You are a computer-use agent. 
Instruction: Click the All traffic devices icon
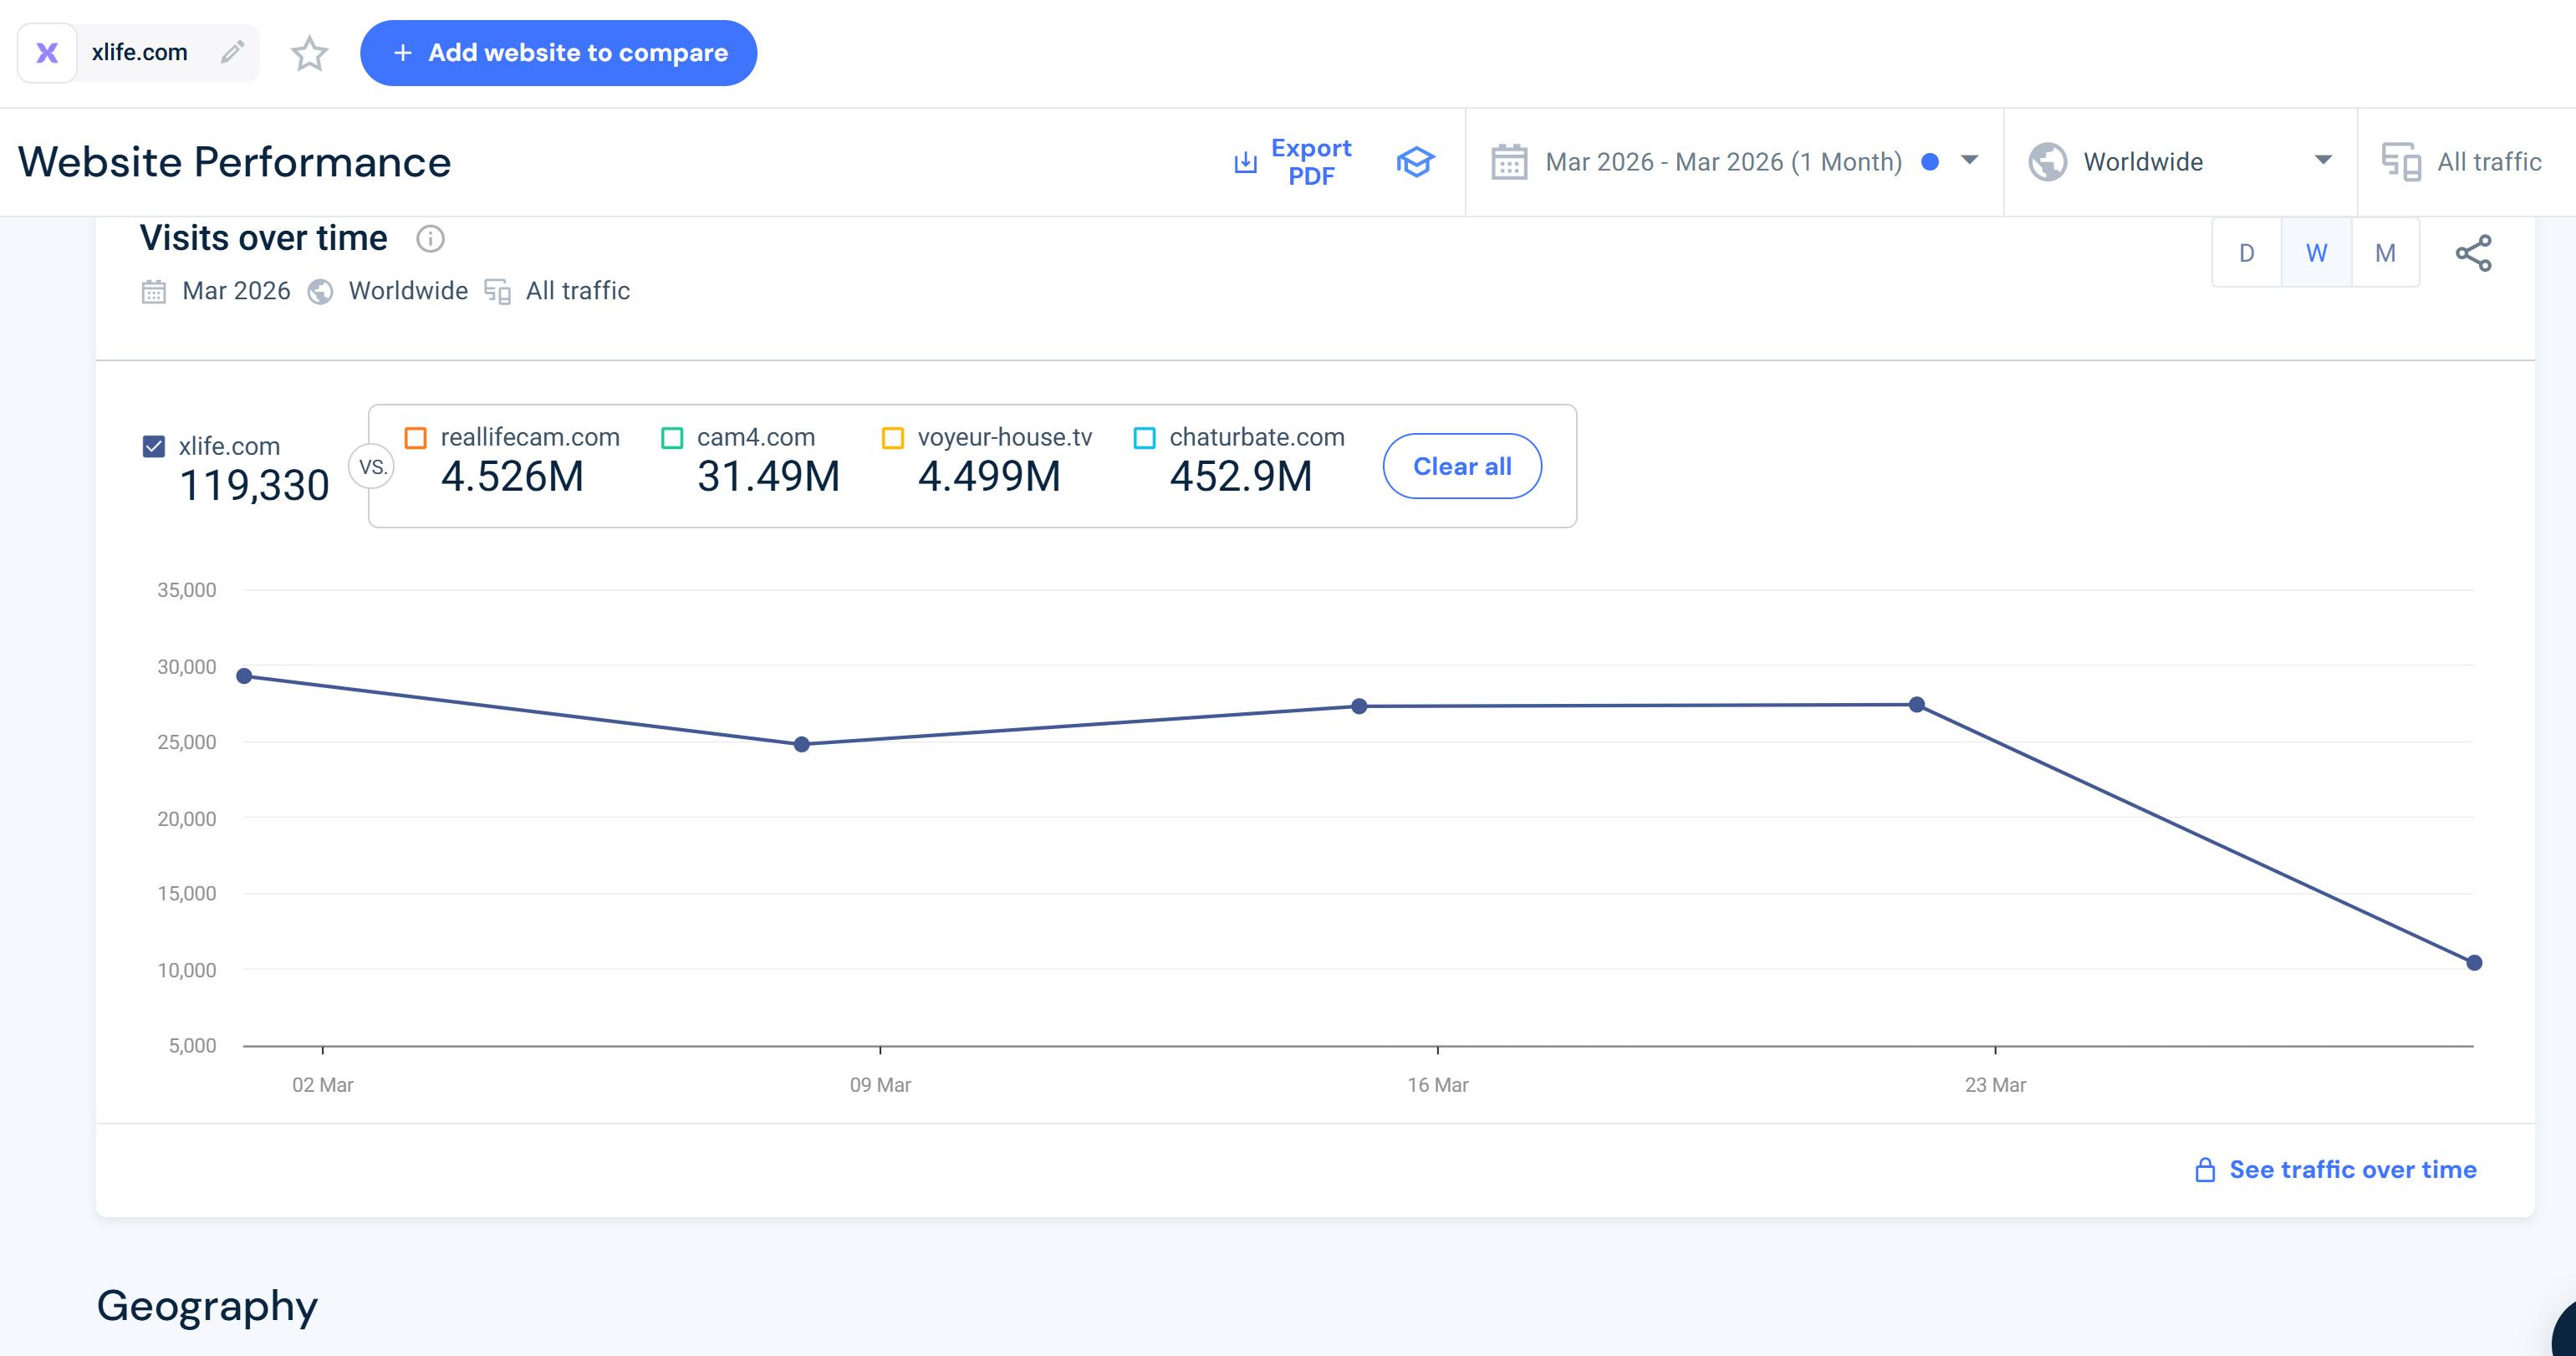2400,162
